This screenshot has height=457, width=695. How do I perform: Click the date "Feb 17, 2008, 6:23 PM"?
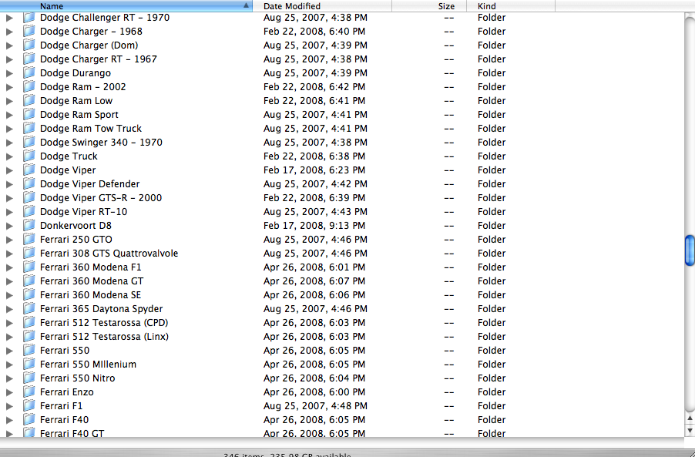click(314, 170)
